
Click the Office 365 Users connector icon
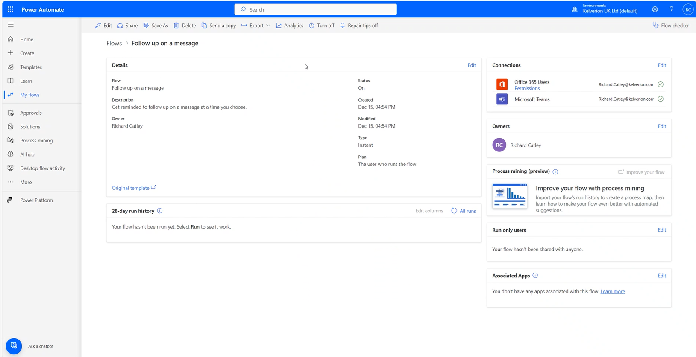[502, 84]
